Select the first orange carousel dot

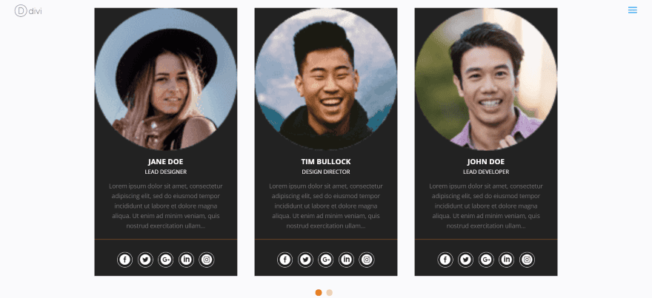pos(319,293)
